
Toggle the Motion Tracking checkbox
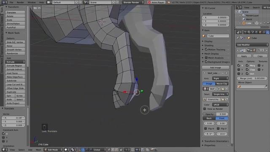click(x=206, y=49)
